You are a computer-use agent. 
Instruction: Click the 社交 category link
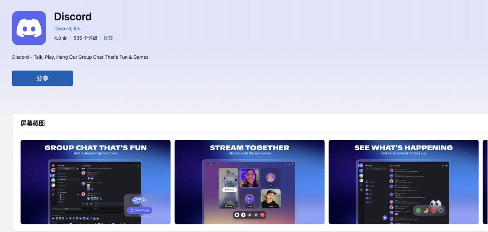[108, 38]
